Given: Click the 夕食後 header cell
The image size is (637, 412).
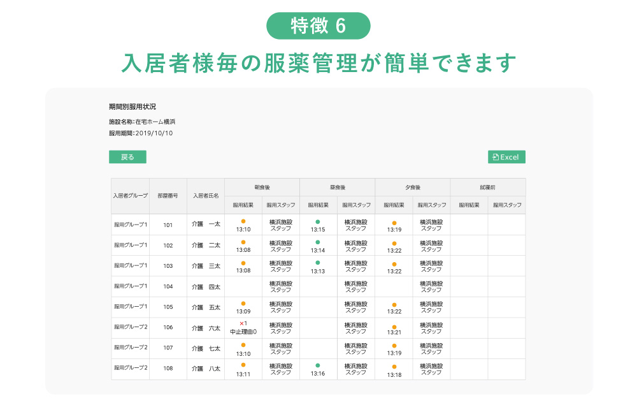Looking at the screenshot, I should (413, 188).
